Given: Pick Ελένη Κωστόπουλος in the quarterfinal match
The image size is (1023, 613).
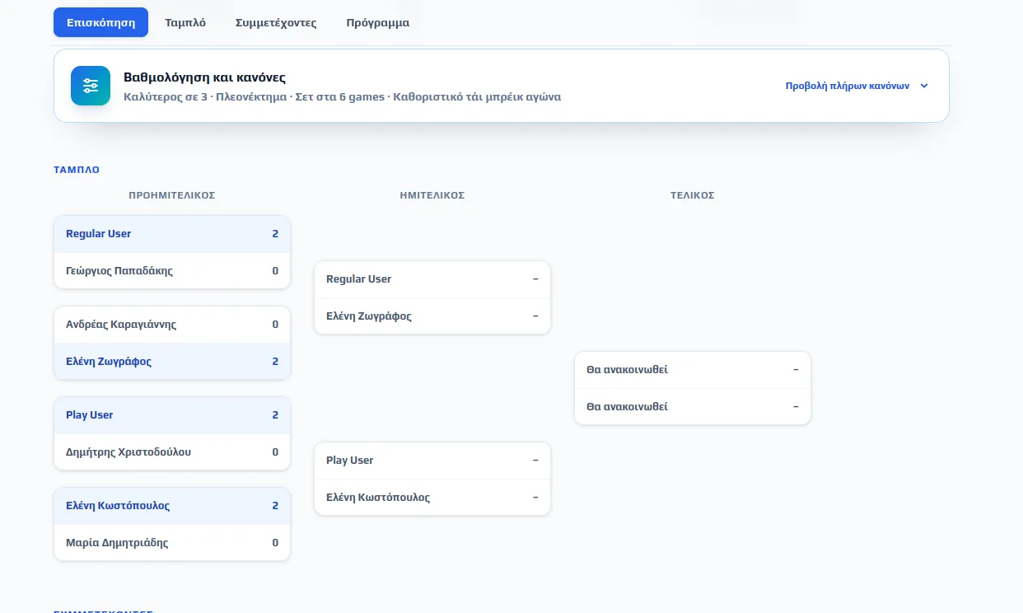Looking at the screenshot, I should point(172,506).
